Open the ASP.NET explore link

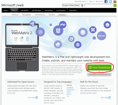[69, 92]
